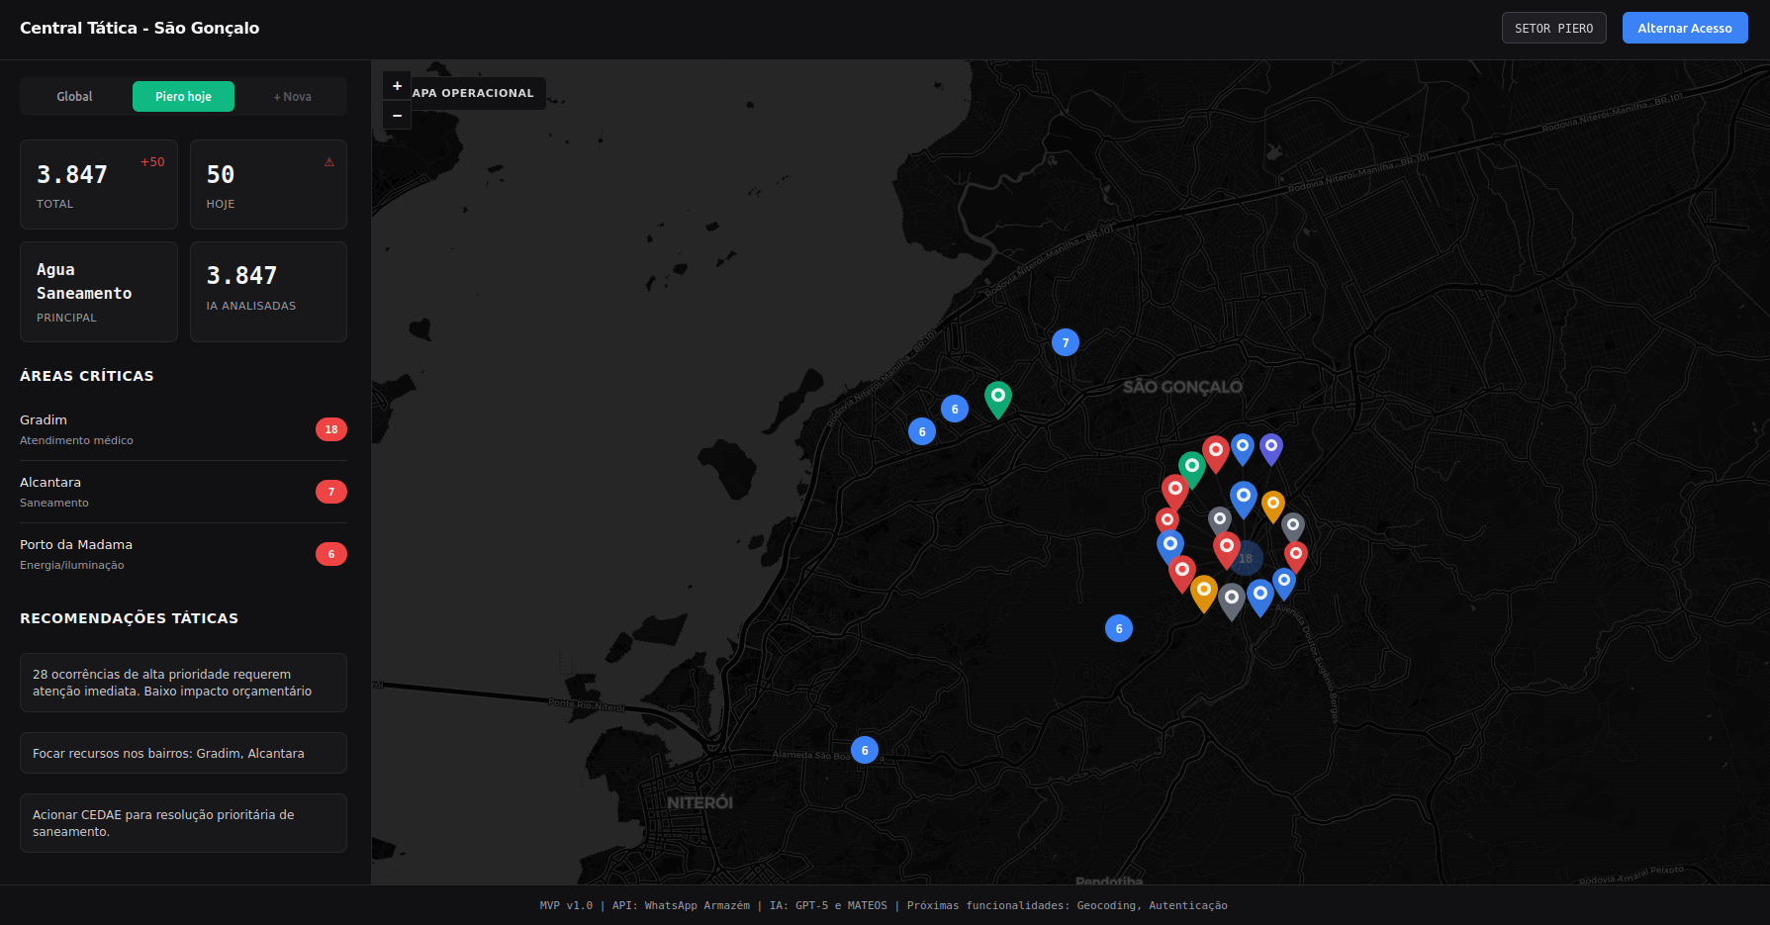Click the Alternar Acesso button

(x=1685, y=28)
